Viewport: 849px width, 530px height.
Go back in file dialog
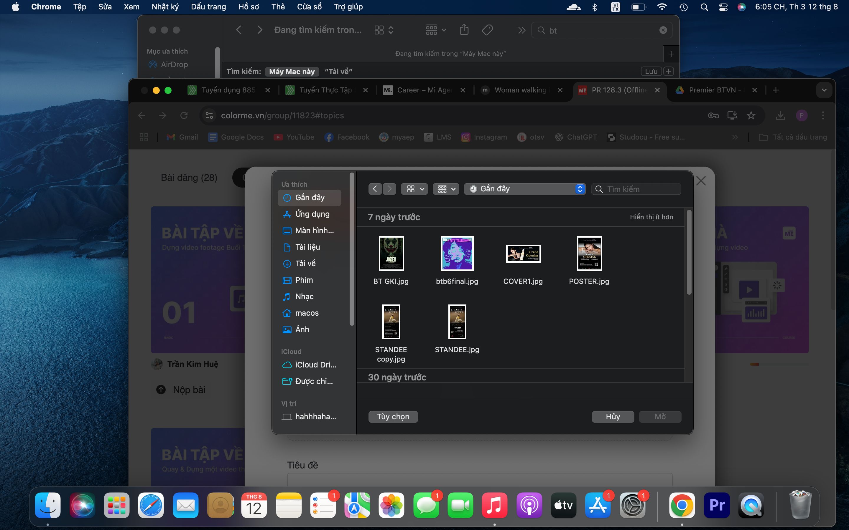(375, 189)
